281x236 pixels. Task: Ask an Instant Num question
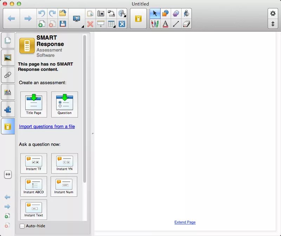[x=64, y=187]
